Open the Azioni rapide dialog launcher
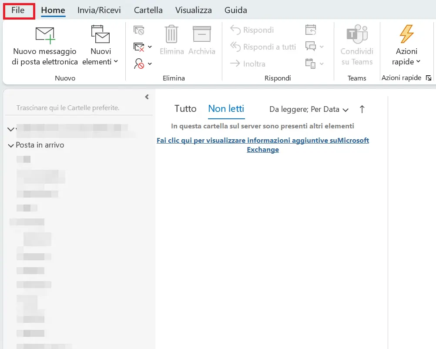The image size is (436, 349). 429,78
